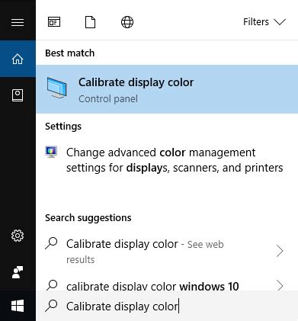
Task: Select calibrate display color windows 10 suggestion
Action: coord(152,287)
